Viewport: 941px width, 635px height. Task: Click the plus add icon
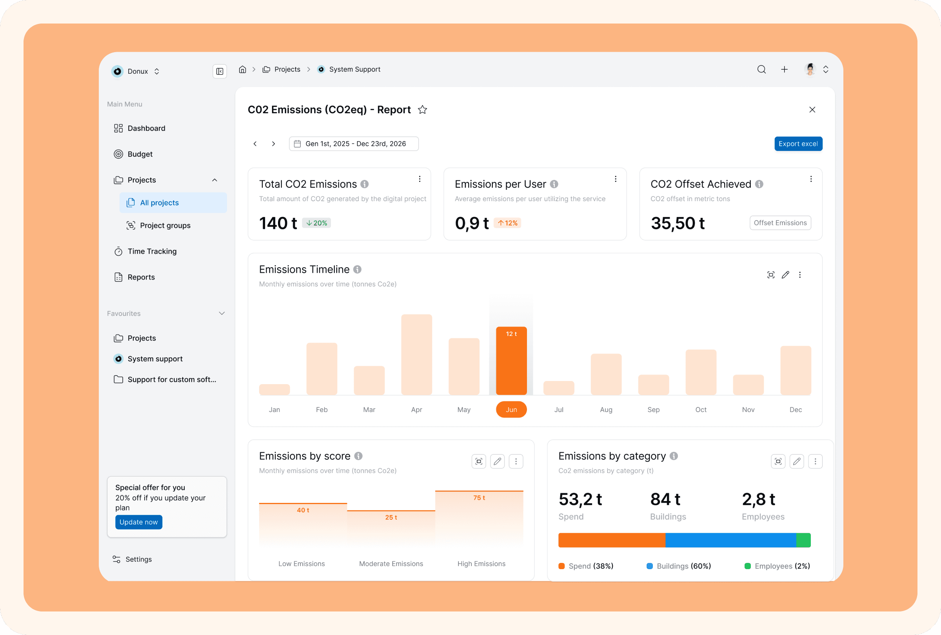(x=784, y=69)
